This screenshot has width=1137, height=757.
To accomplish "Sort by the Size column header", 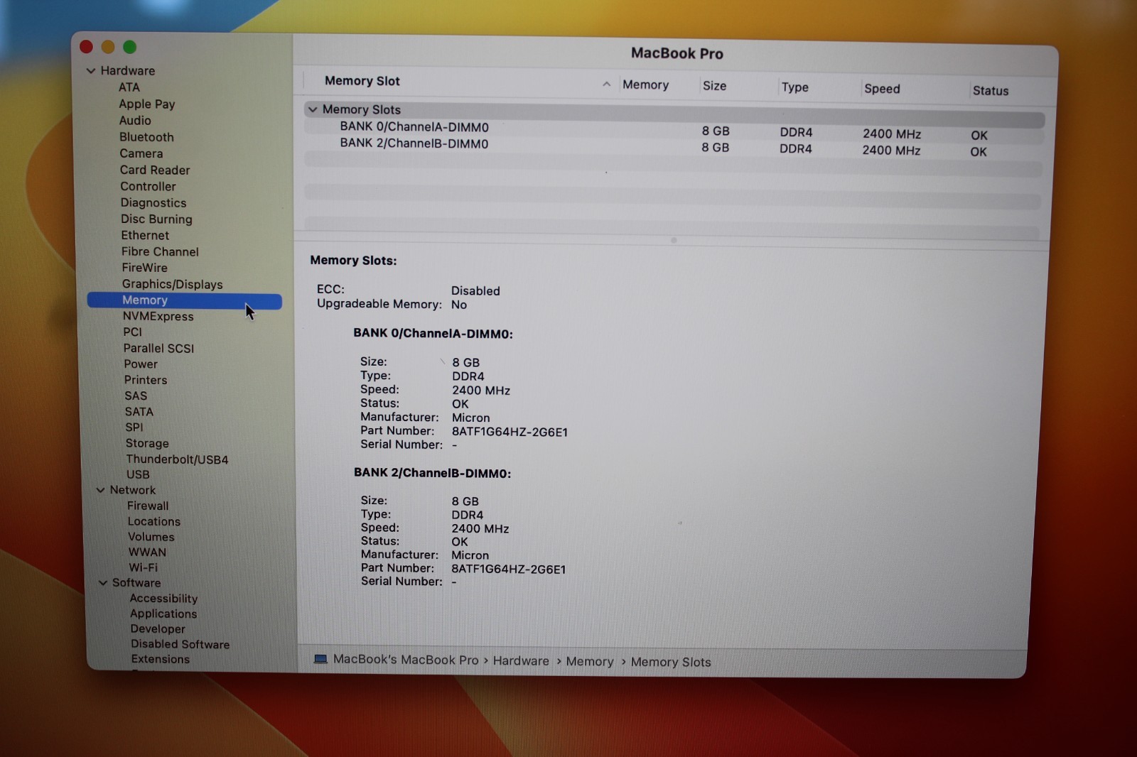I will [x=714, y=86].
